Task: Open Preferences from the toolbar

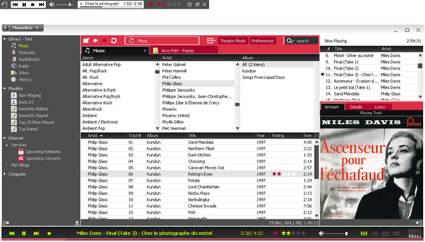Action: click(262, 41)
